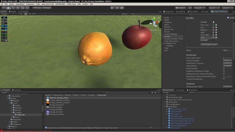This screenshot has height=132, width=235.
Task: Select the Rect Transform tool
Action: pyautogui.click(x=22, y=8)
